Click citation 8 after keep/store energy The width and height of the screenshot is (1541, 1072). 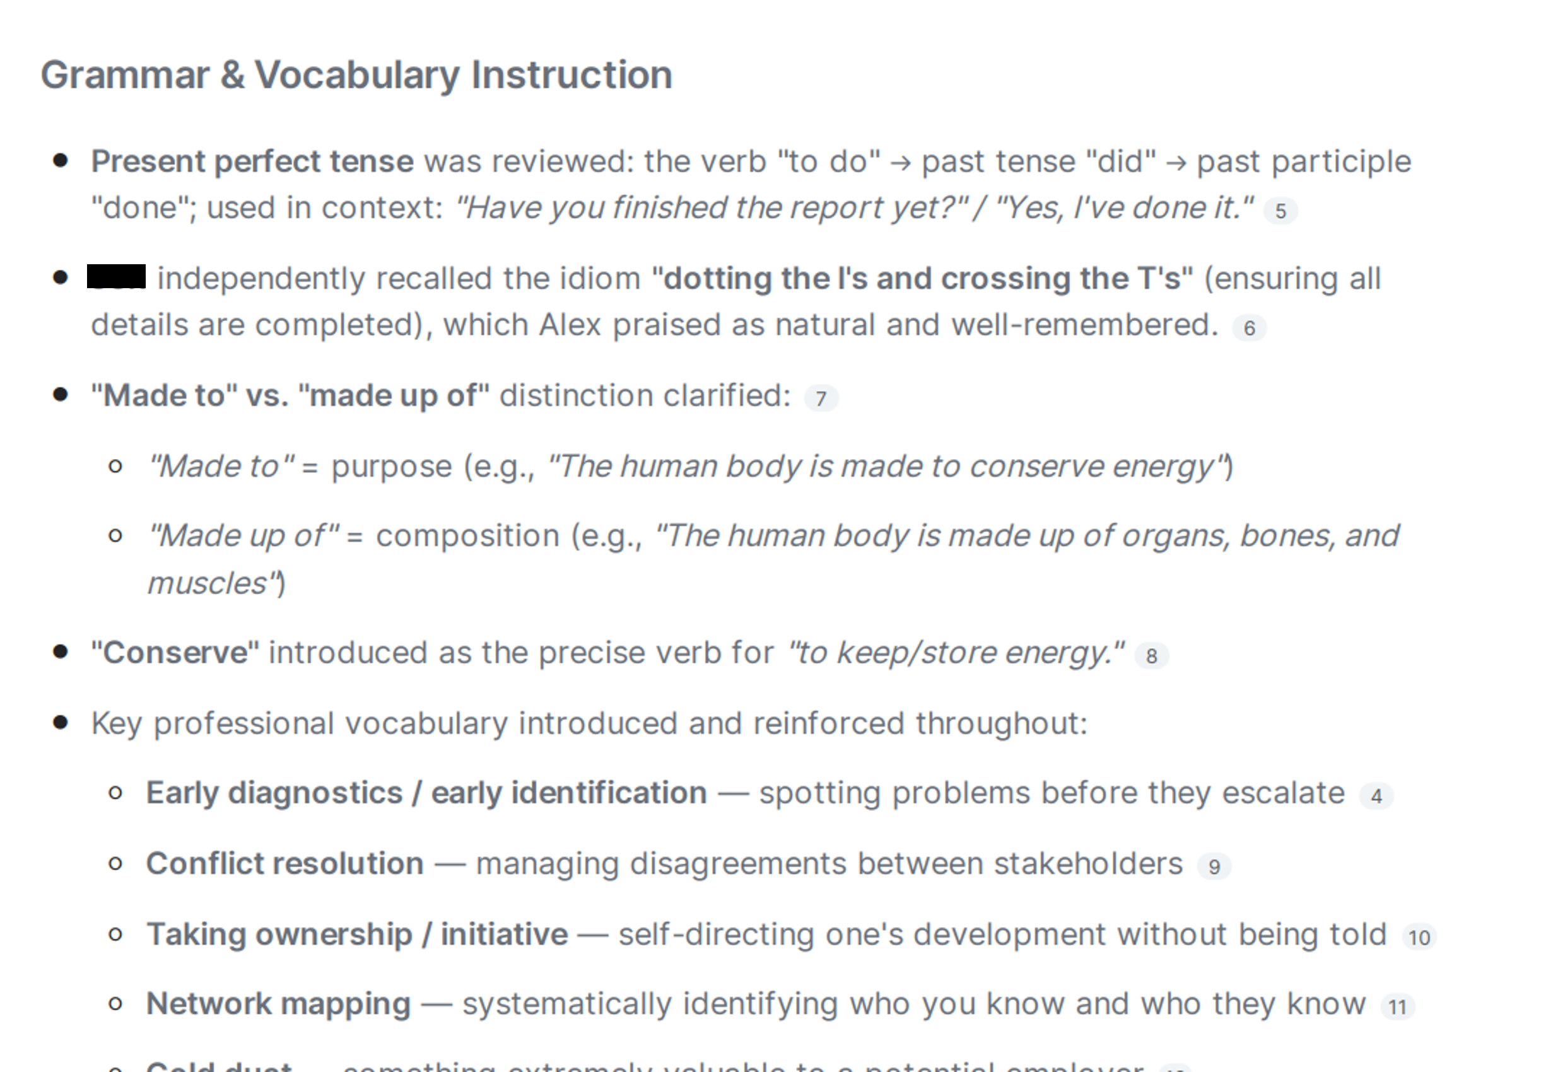(x=1152, y=656)
